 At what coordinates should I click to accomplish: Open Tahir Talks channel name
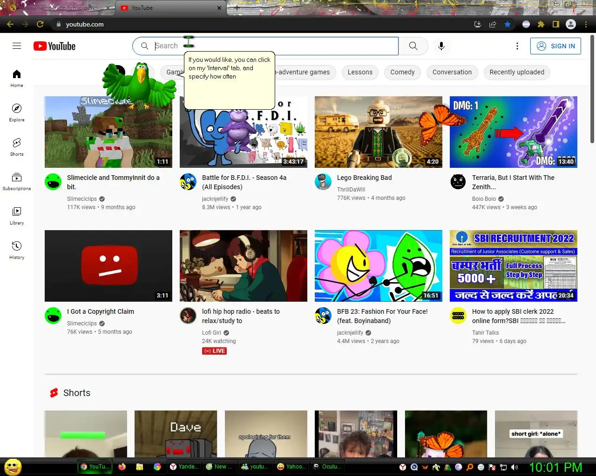pyautogui.click(x=485, y=333)
